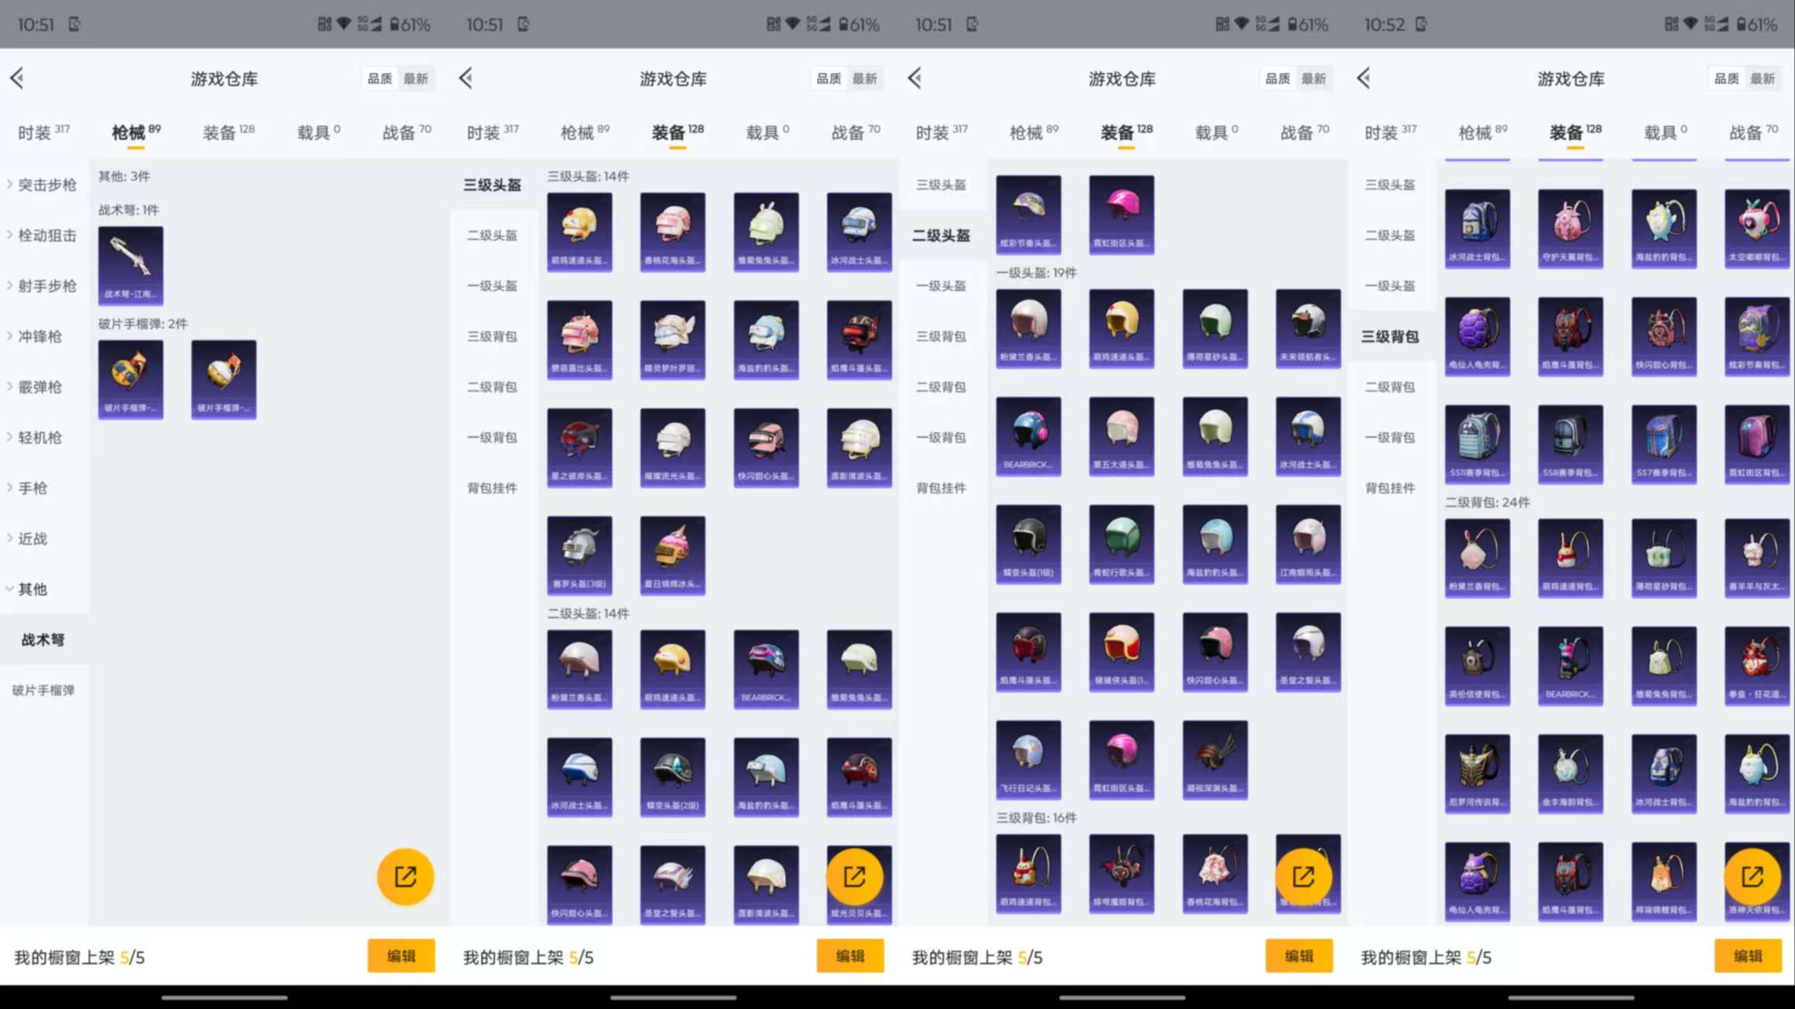1795x1009 pixels.
Task: Select the 二级头盔 filter in the sidebar
Action: coord(493,236)
